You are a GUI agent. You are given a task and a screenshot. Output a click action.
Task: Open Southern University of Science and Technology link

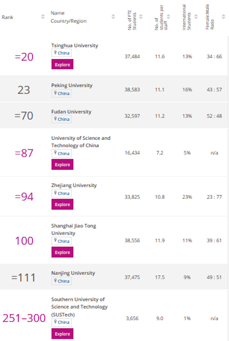click(80, 307)
